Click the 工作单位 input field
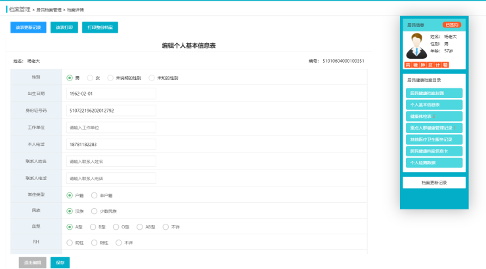486x269 pixels. [x=111, y=127]
